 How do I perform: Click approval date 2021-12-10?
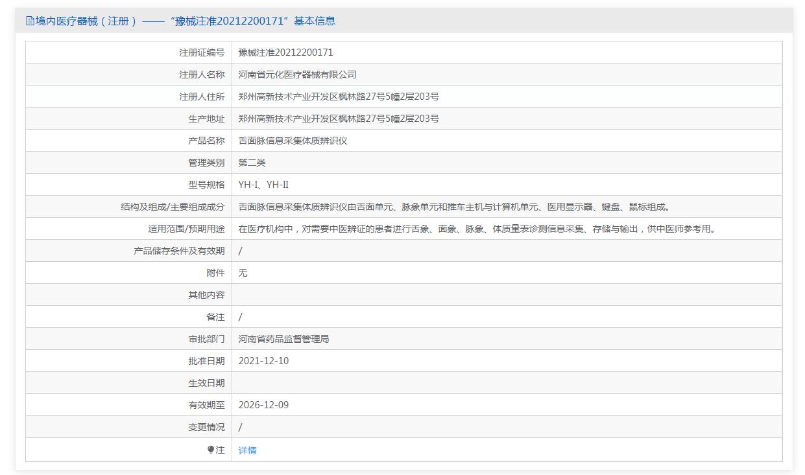(x=263, y=361)
